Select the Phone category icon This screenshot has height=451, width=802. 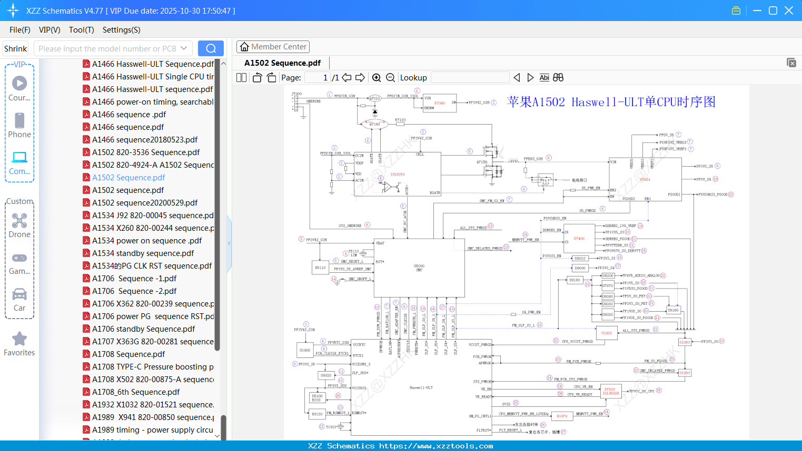click(19, 120)
